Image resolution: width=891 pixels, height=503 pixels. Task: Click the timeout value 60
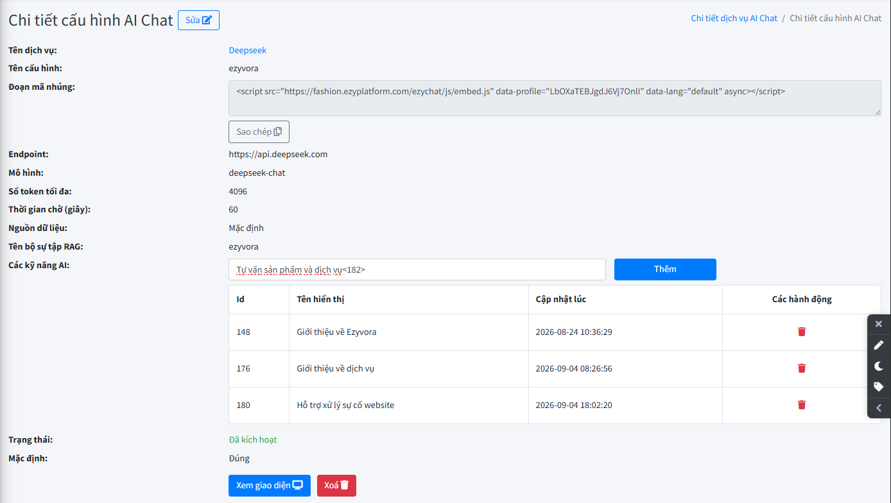pos(234,210)
